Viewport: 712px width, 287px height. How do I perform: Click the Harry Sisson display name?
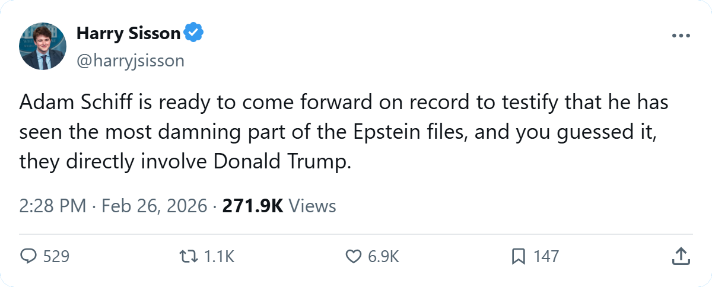point(128,34)
